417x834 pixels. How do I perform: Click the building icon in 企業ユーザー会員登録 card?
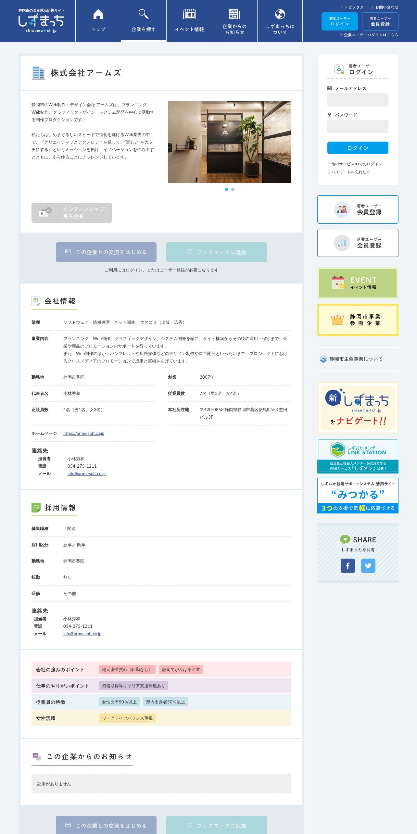342,243
